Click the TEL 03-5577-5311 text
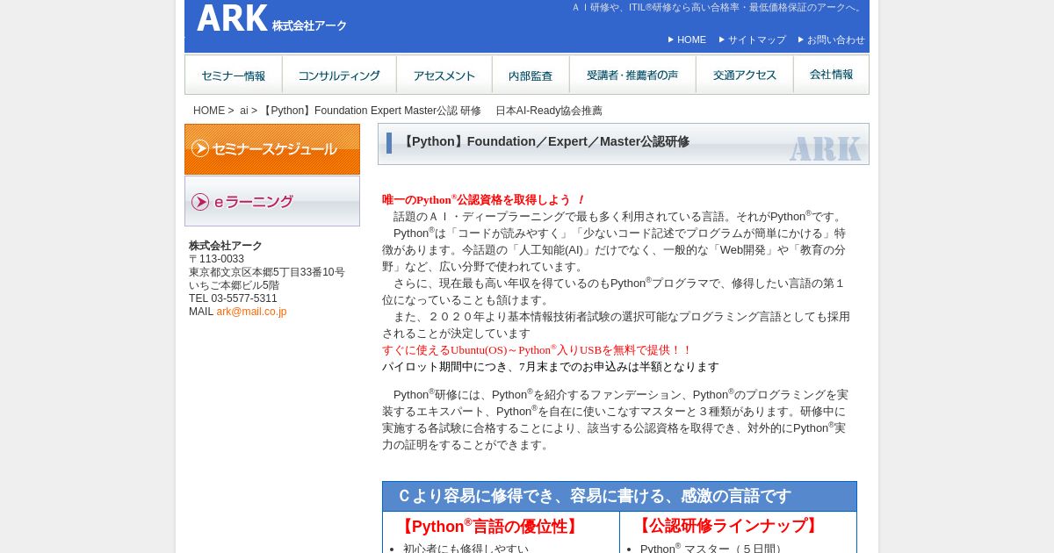The image size is (1054, 553). pyautogui.click(x=233, y=298)
